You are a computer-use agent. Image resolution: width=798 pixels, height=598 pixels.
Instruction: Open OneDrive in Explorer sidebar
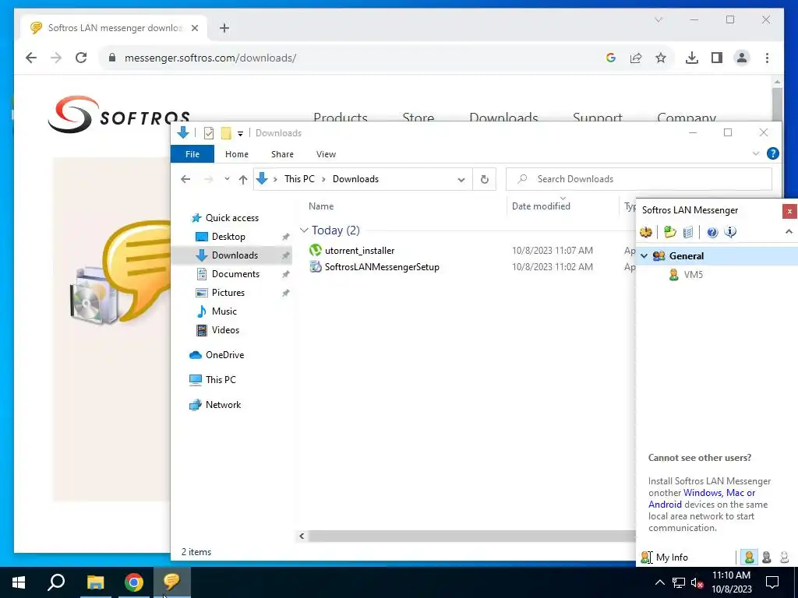pos(224,355)
